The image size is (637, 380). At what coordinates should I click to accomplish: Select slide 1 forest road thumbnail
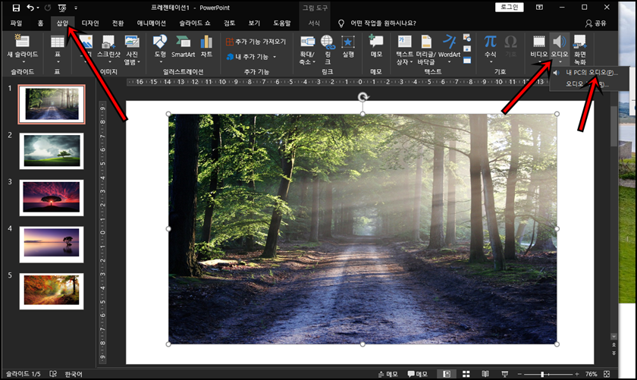click(x=52, y=104)
